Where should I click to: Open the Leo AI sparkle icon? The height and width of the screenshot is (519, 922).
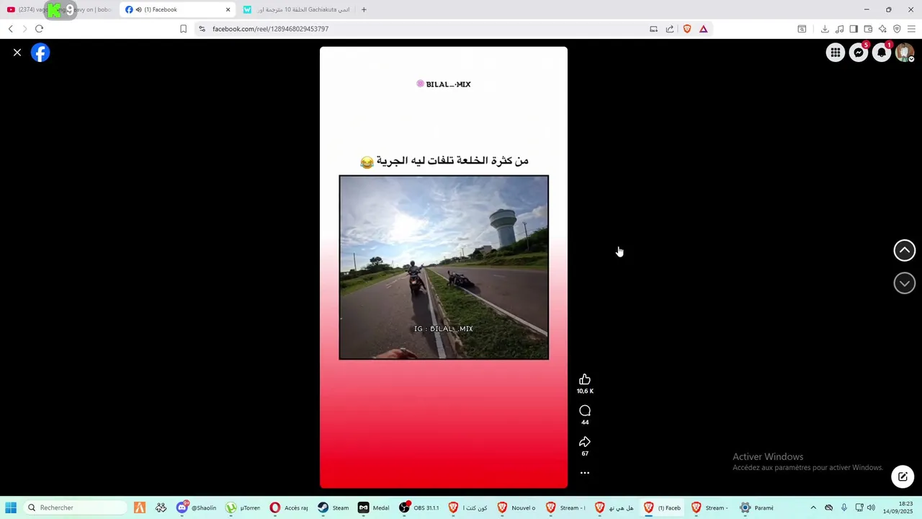(x=882, y=29)
